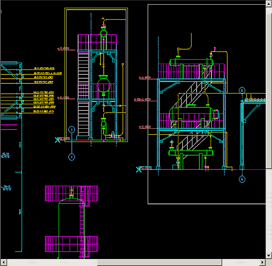Viewport: 272px width, 266px height.
Task: Select upper grid bubble labeled A
Action: click(242, 90)
